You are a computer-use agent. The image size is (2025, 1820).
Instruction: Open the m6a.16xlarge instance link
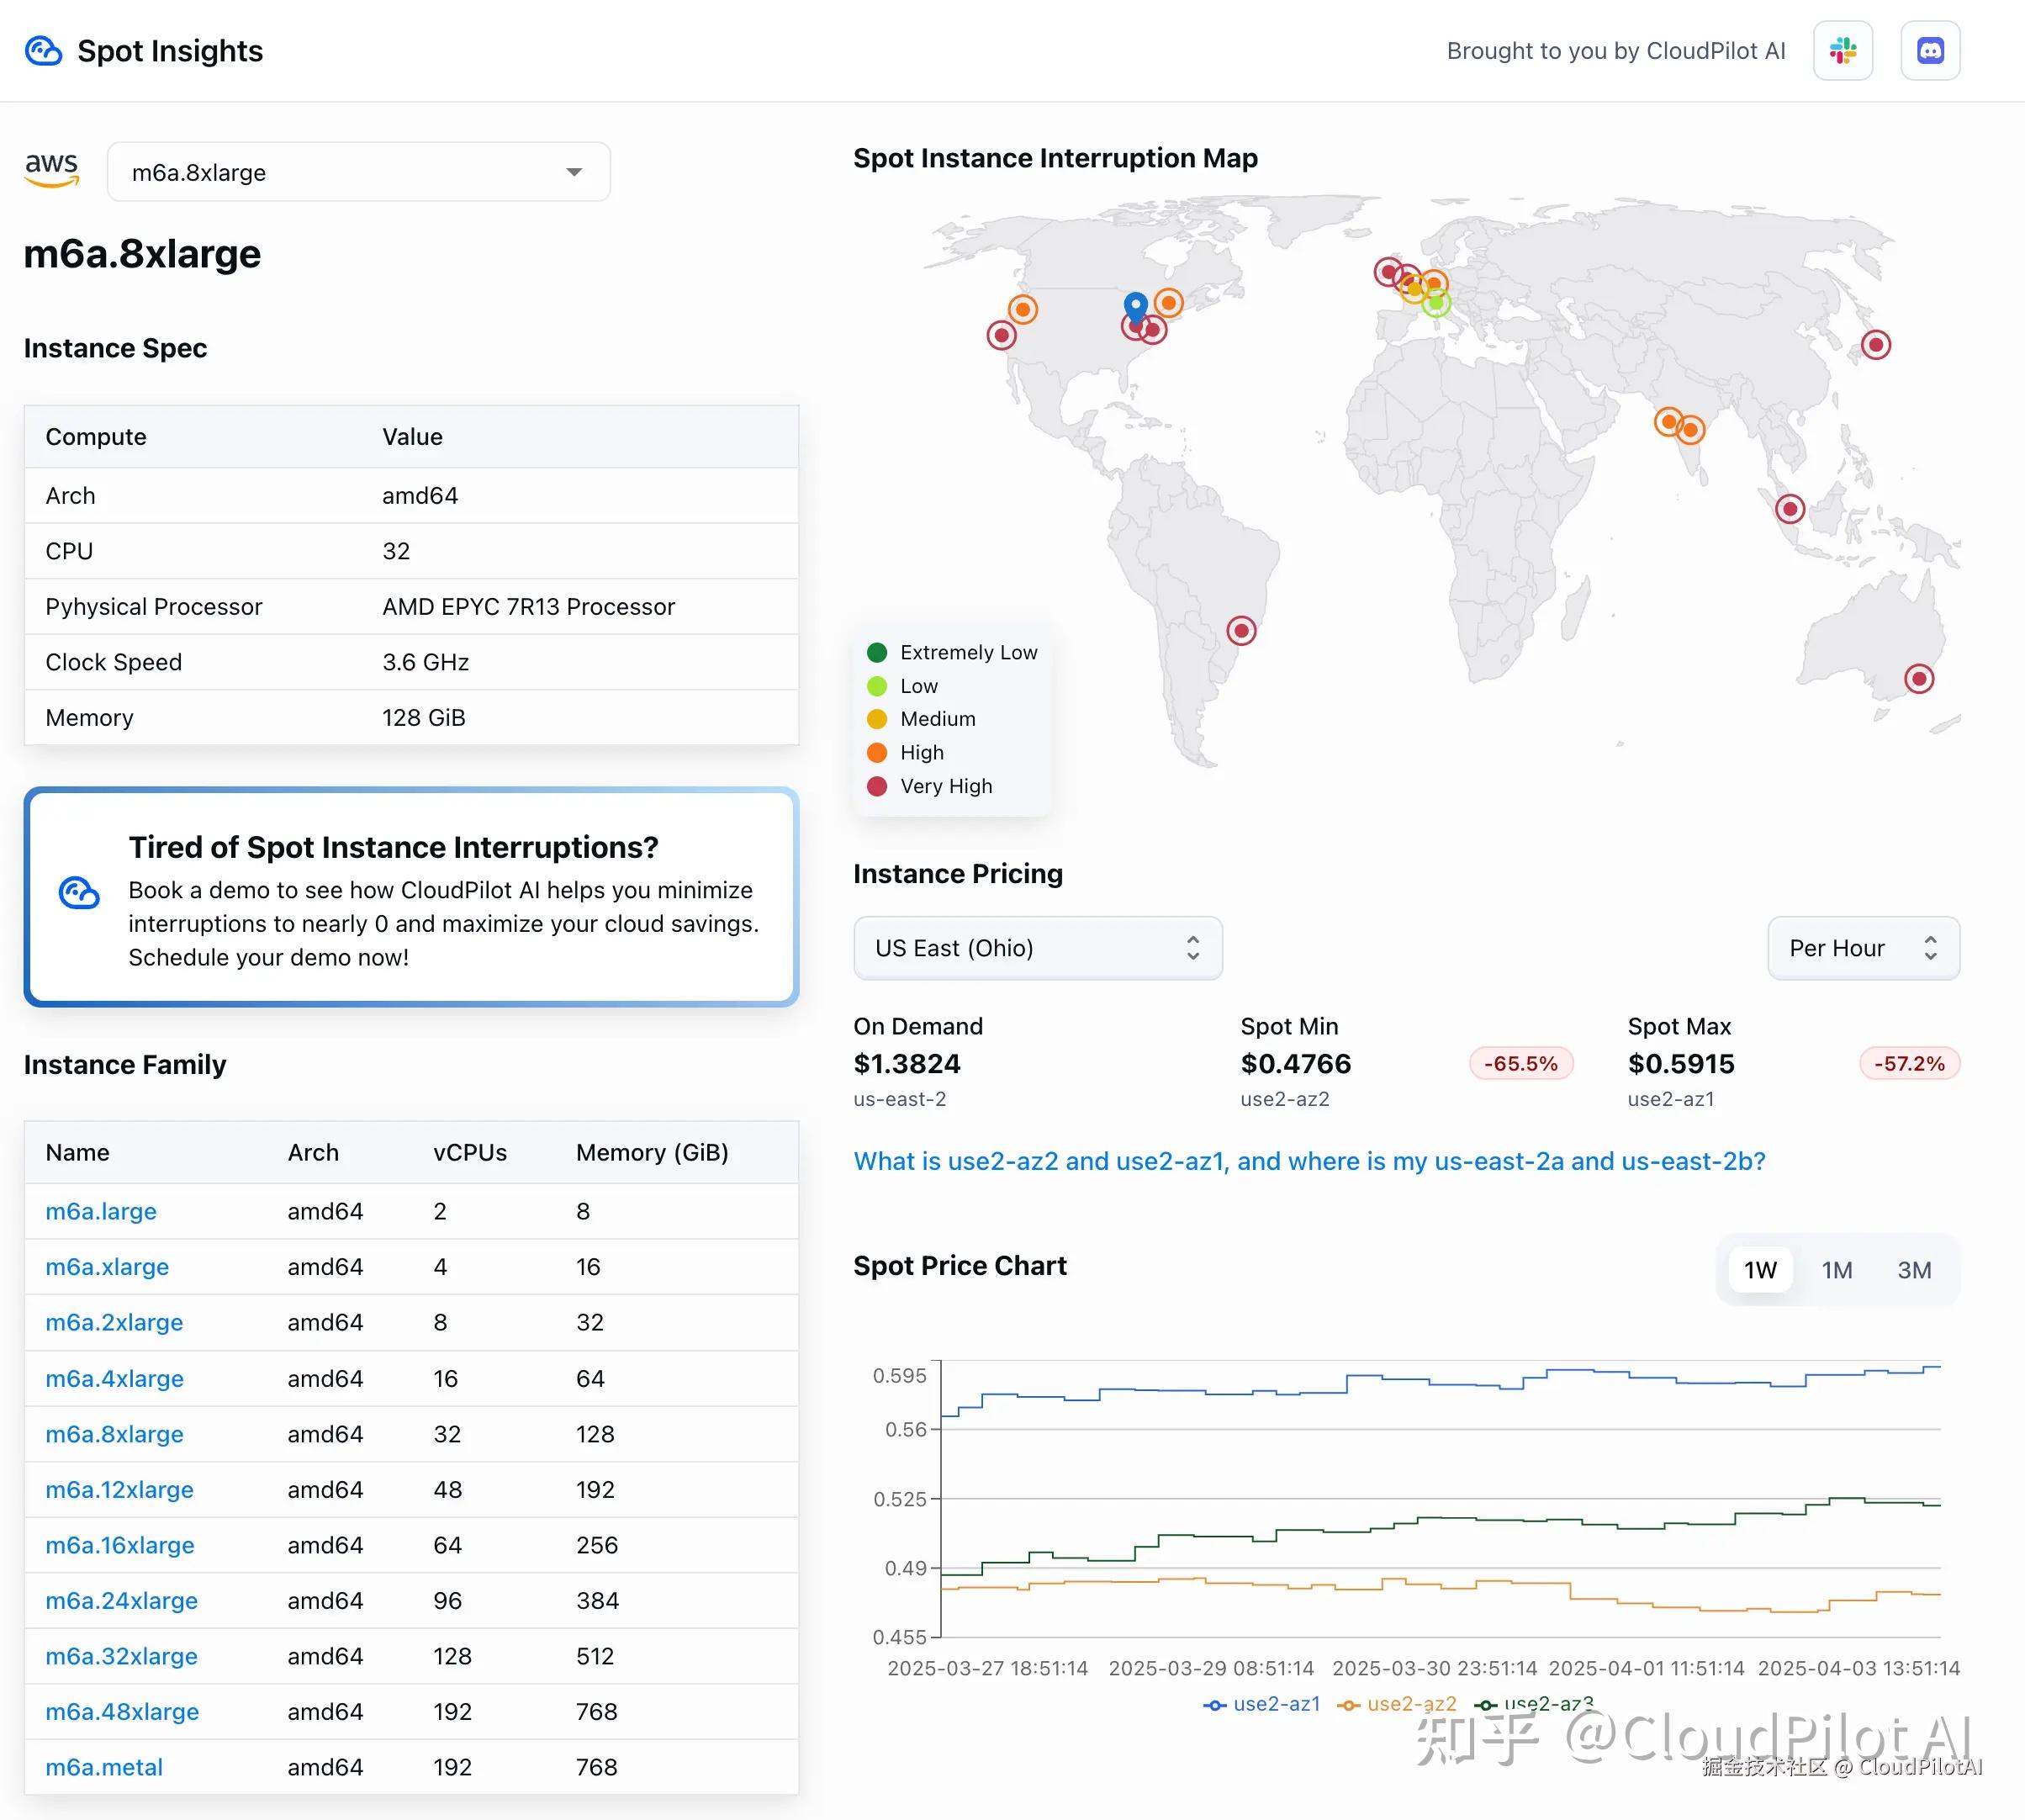120,1545
